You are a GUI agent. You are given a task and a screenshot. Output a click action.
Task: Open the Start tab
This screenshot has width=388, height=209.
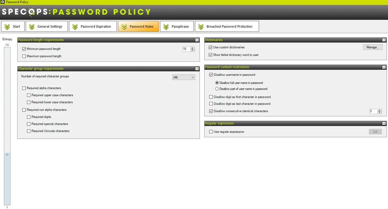[13, 26]
